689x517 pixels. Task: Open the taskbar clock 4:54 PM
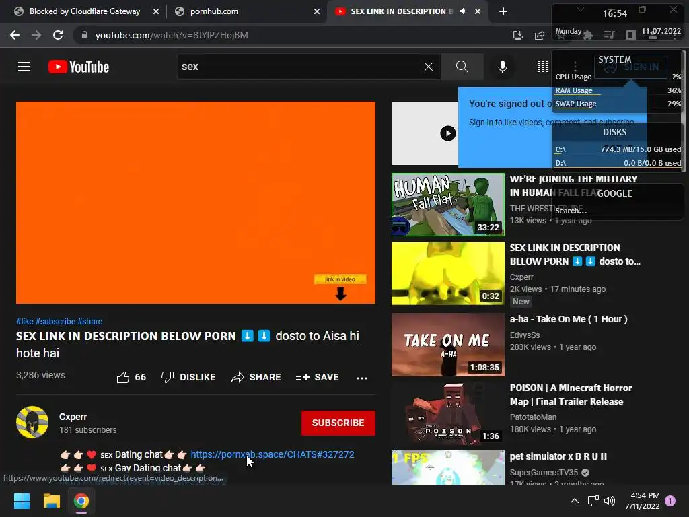point(643,501)
